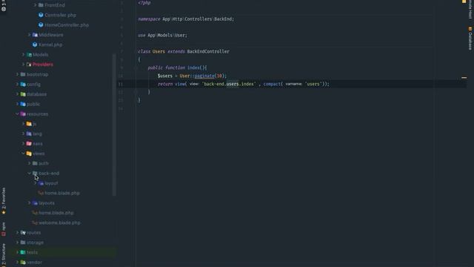Expand the vendor folder

coord(17,262)
